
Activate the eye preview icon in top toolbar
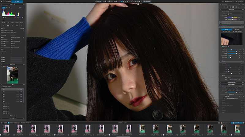[x=139, y=2]
